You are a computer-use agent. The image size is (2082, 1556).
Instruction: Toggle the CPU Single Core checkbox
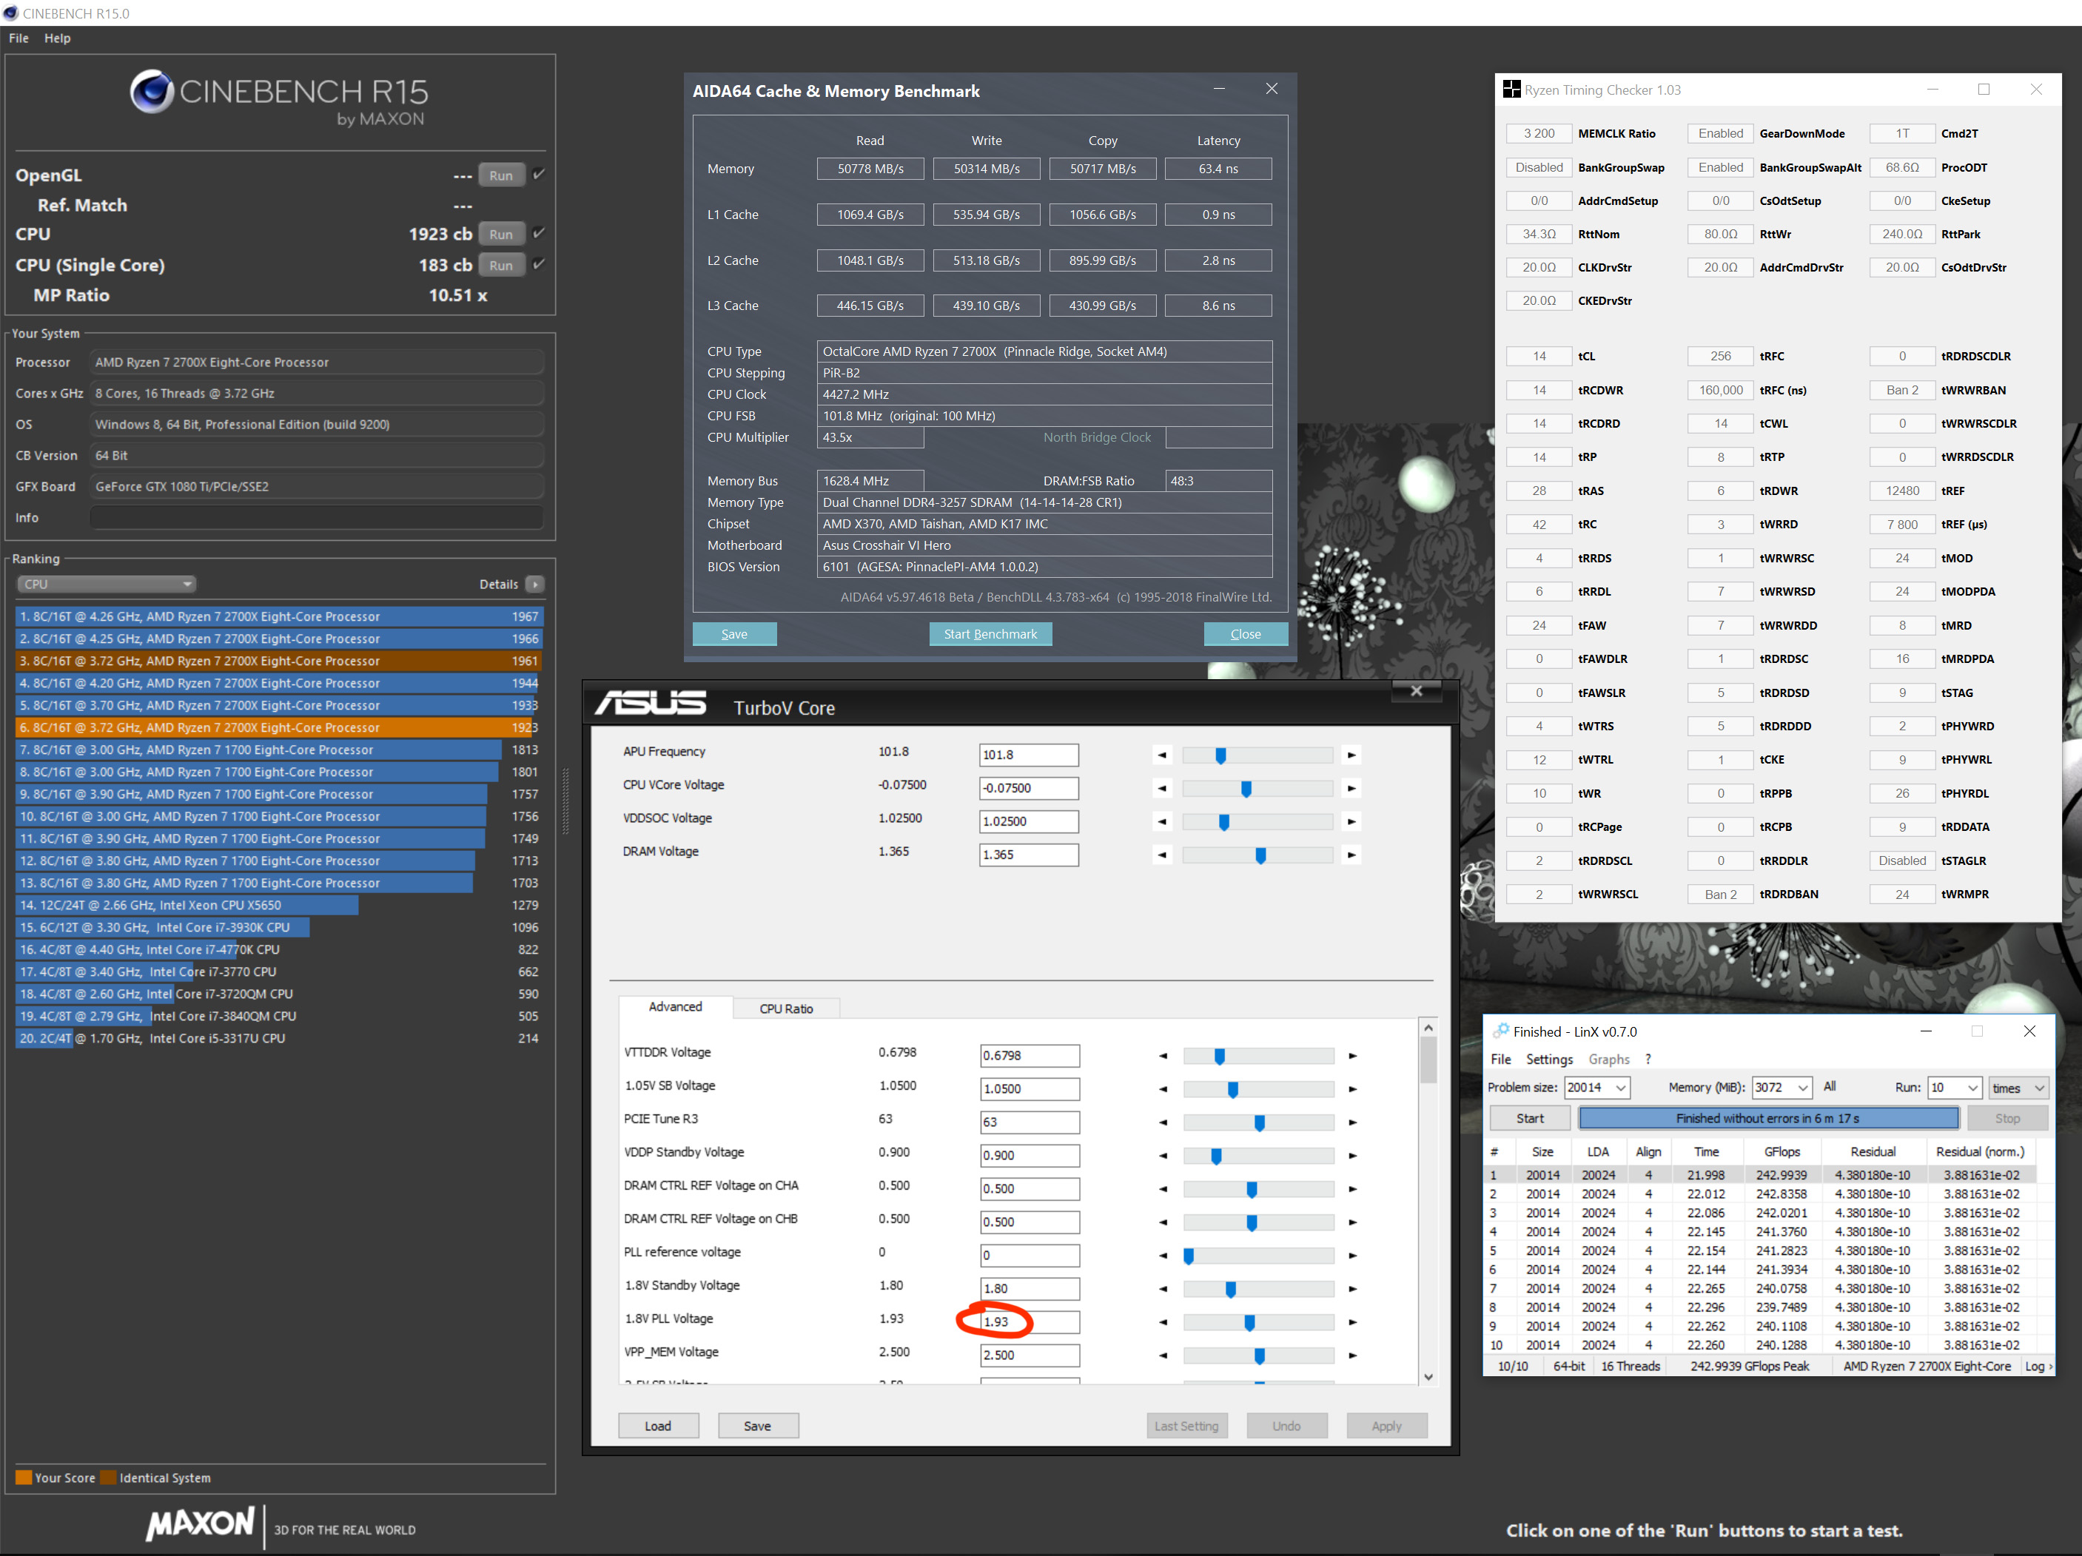[x=540, y=264]
